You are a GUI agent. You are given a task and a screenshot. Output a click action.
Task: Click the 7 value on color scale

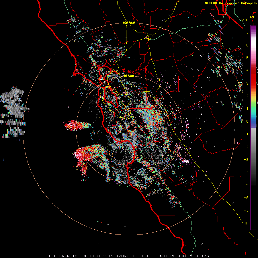[247, 32]
